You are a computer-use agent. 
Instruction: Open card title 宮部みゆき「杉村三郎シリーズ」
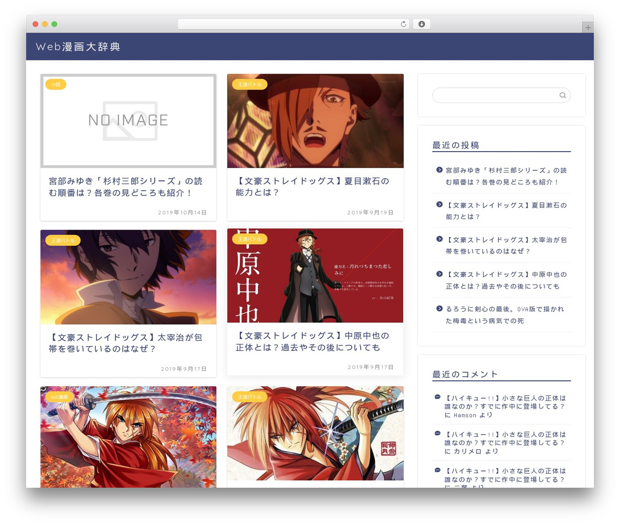coord(125,186)
